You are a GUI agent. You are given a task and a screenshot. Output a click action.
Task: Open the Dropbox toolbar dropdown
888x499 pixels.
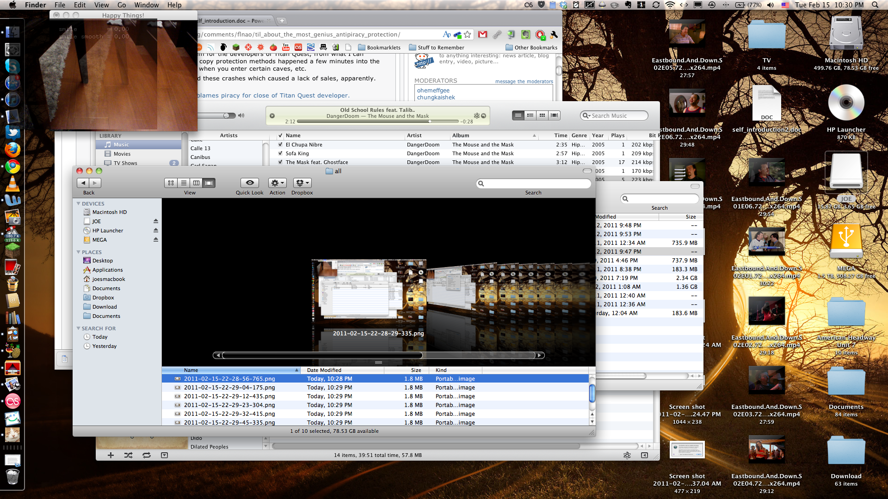pos(302,183)
